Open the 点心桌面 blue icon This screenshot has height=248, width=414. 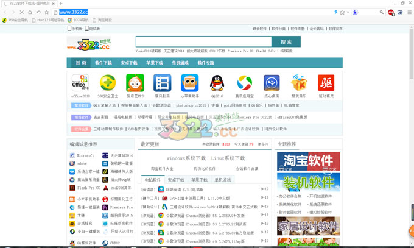coord(272,83)
